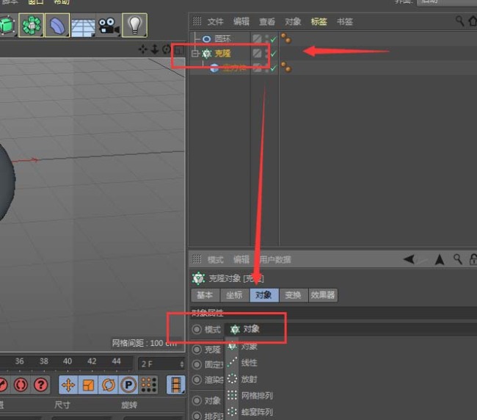
Task: Select the green cube primitive tool
Action: click(x=7, y=25)
